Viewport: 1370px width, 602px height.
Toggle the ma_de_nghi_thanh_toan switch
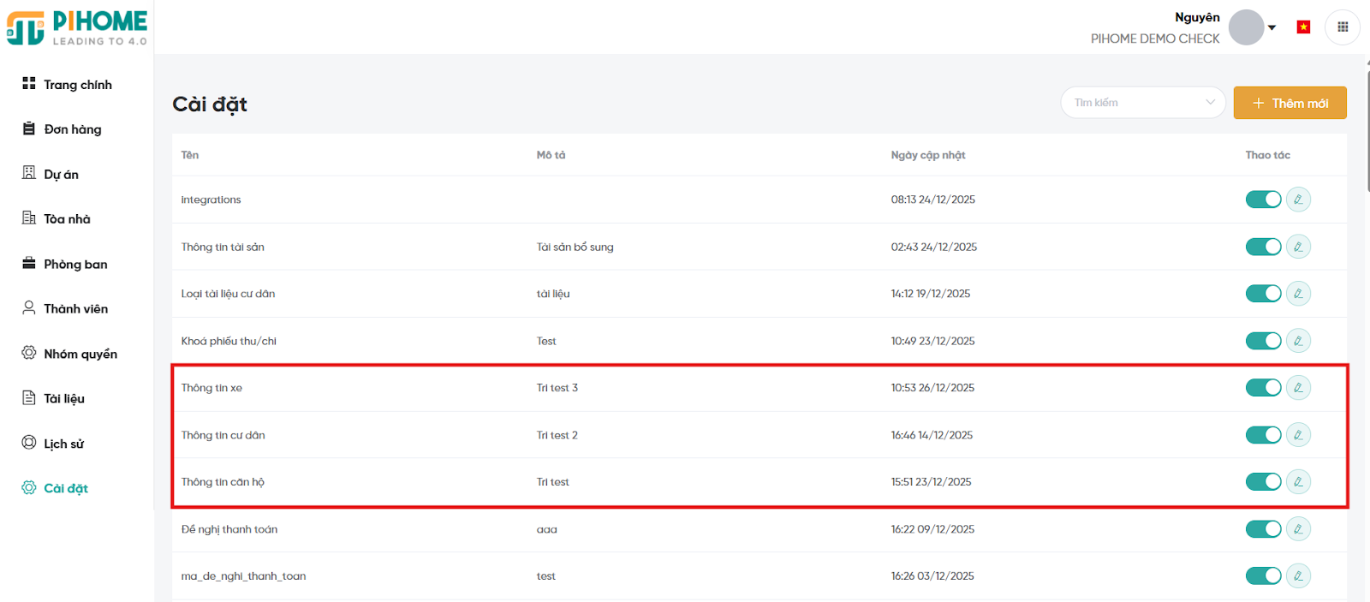tap(1263, 576)
